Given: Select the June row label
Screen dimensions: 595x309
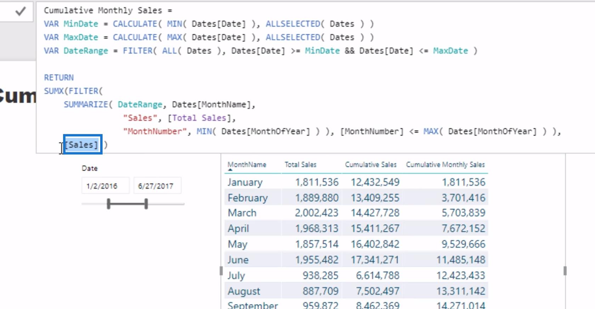Looking at the screenshot, I should tap(238, 260).
